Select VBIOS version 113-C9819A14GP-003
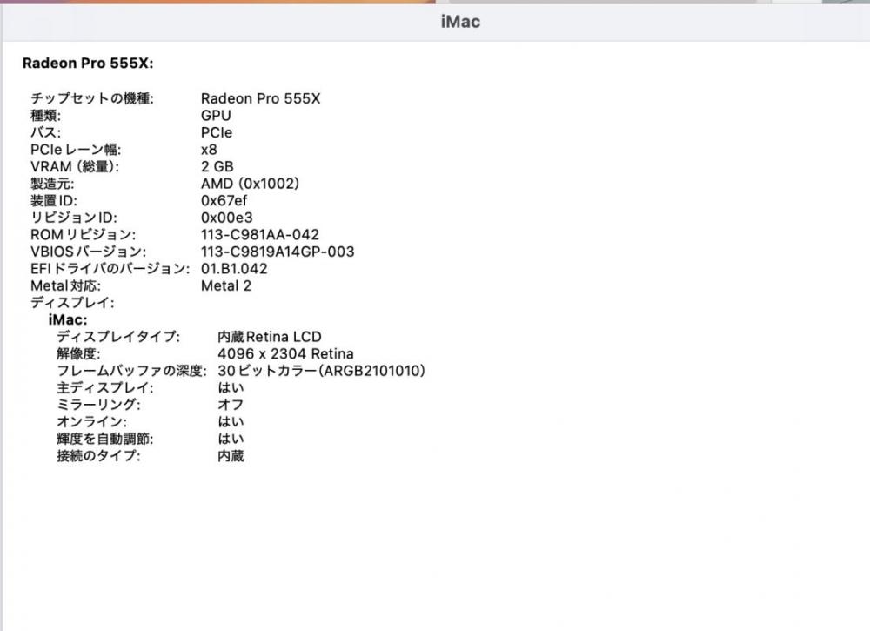The width and height of the screenshot is (870, 631). click(x=278, y=252)
